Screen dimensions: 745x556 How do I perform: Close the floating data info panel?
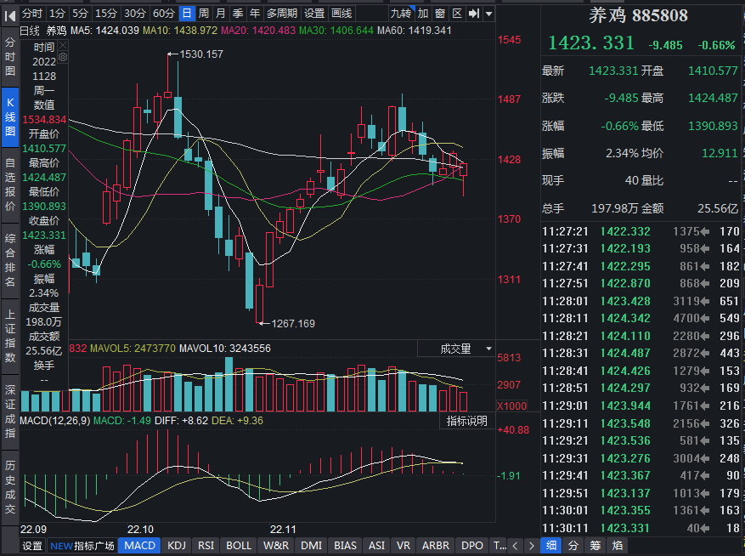pyautogui.click(x=62, y=47)
